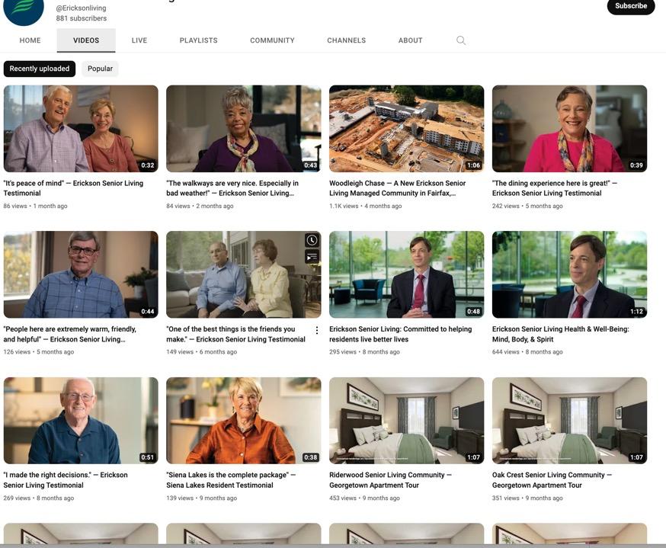Sort videos by the Popular chip
This screenshot has width=666, height=548.
(x=101, y=69)
